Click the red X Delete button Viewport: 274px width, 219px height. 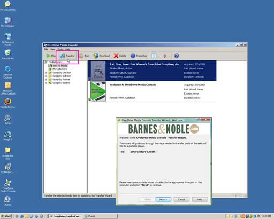pos(120,56)
